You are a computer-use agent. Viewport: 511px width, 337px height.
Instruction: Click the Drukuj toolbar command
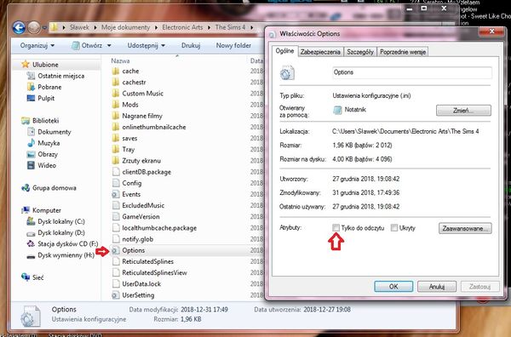pos(191,46)
